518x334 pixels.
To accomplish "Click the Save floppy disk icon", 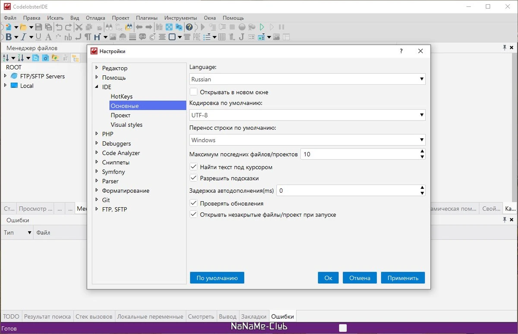I will (38, 27).
